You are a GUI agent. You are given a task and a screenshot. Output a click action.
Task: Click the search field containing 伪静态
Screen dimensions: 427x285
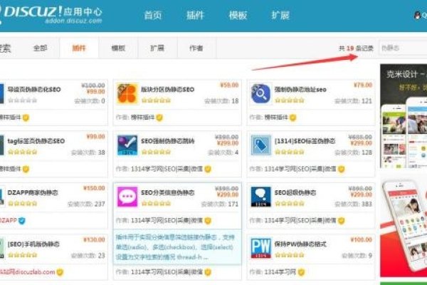click(x=403, y=48)
